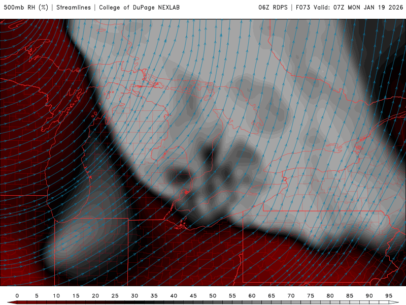Screen dimensions: 406x305
Task: Select the "15" colorbar value
Action: point(76,296)
